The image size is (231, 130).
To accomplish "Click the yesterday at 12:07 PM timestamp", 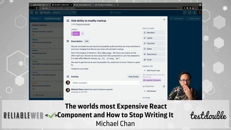I will click(x=79, y=92).
